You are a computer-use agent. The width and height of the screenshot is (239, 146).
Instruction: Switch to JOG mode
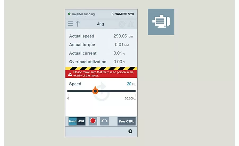coord(81,121)
